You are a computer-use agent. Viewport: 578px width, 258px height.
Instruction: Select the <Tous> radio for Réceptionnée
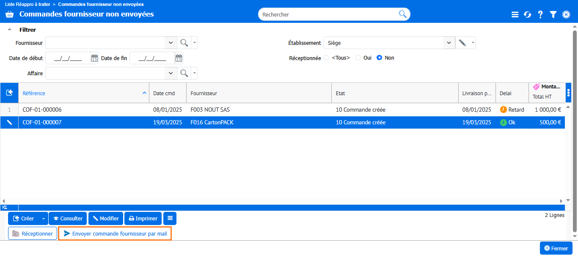tap(326, 58)
